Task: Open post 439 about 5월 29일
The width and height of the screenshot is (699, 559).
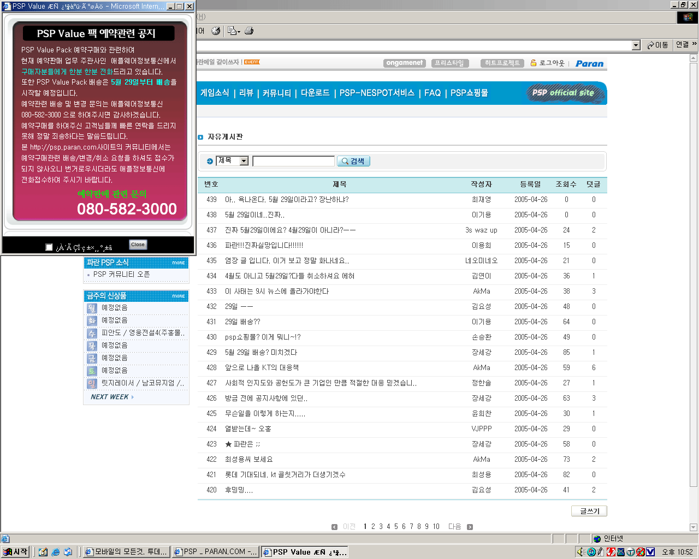Action: click(287, 200)
